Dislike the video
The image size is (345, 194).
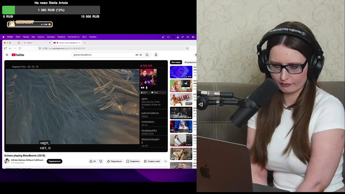[101, 161]
